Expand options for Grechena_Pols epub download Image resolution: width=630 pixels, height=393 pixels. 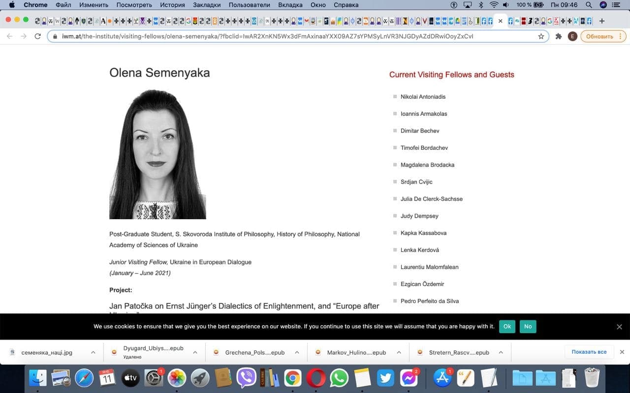click(x=297, y=352)
